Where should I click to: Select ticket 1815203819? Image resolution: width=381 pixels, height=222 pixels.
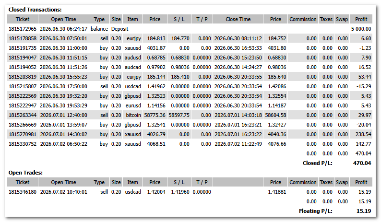23,77
